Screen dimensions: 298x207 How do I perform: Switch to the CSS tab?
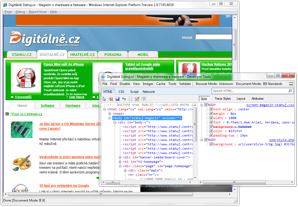click(x=121, y=91)
